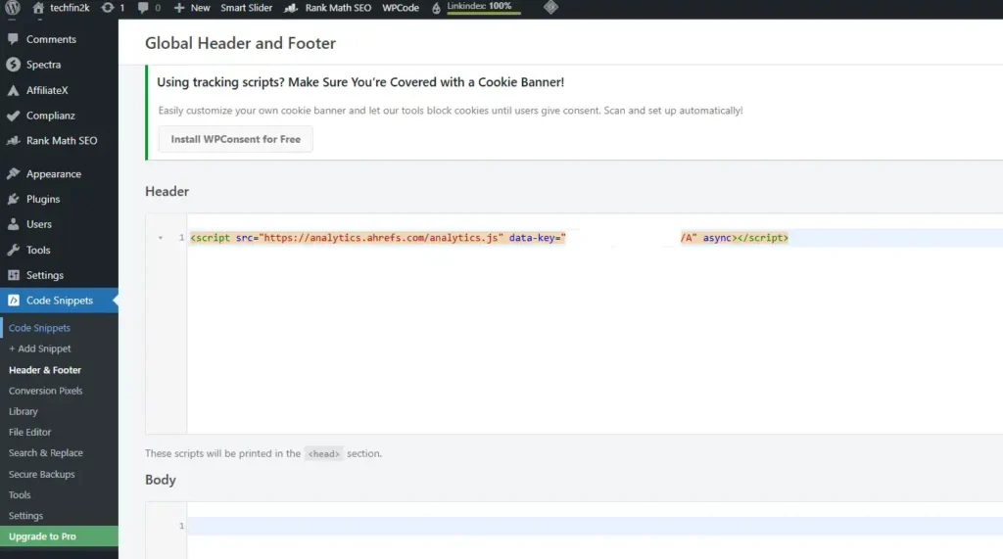Click the AffiliateX sidebar icon
1003x559 pixels.
[14, 90]
